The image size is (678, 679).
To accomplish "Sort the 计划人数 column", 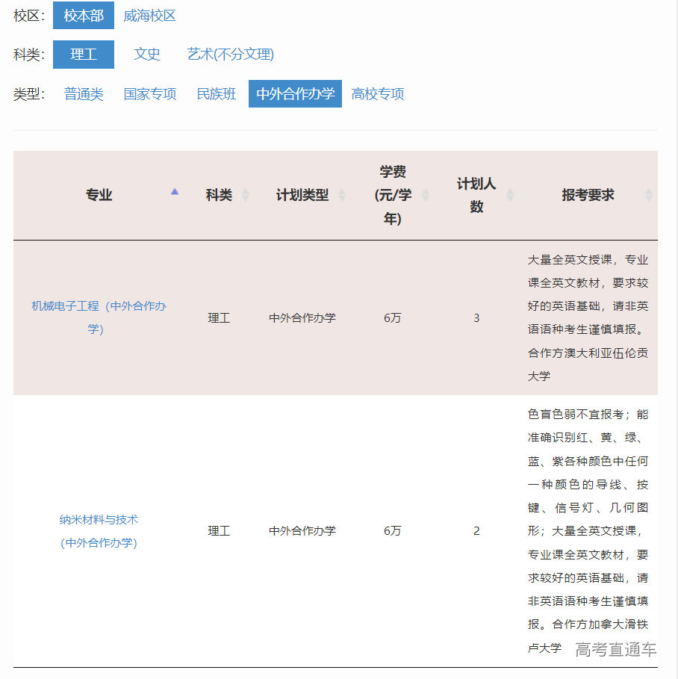I will point(509,195).
